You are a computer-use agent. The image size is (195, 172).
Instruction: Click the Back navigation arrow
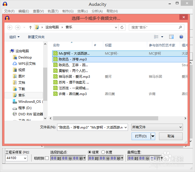[x=10, y=27]
